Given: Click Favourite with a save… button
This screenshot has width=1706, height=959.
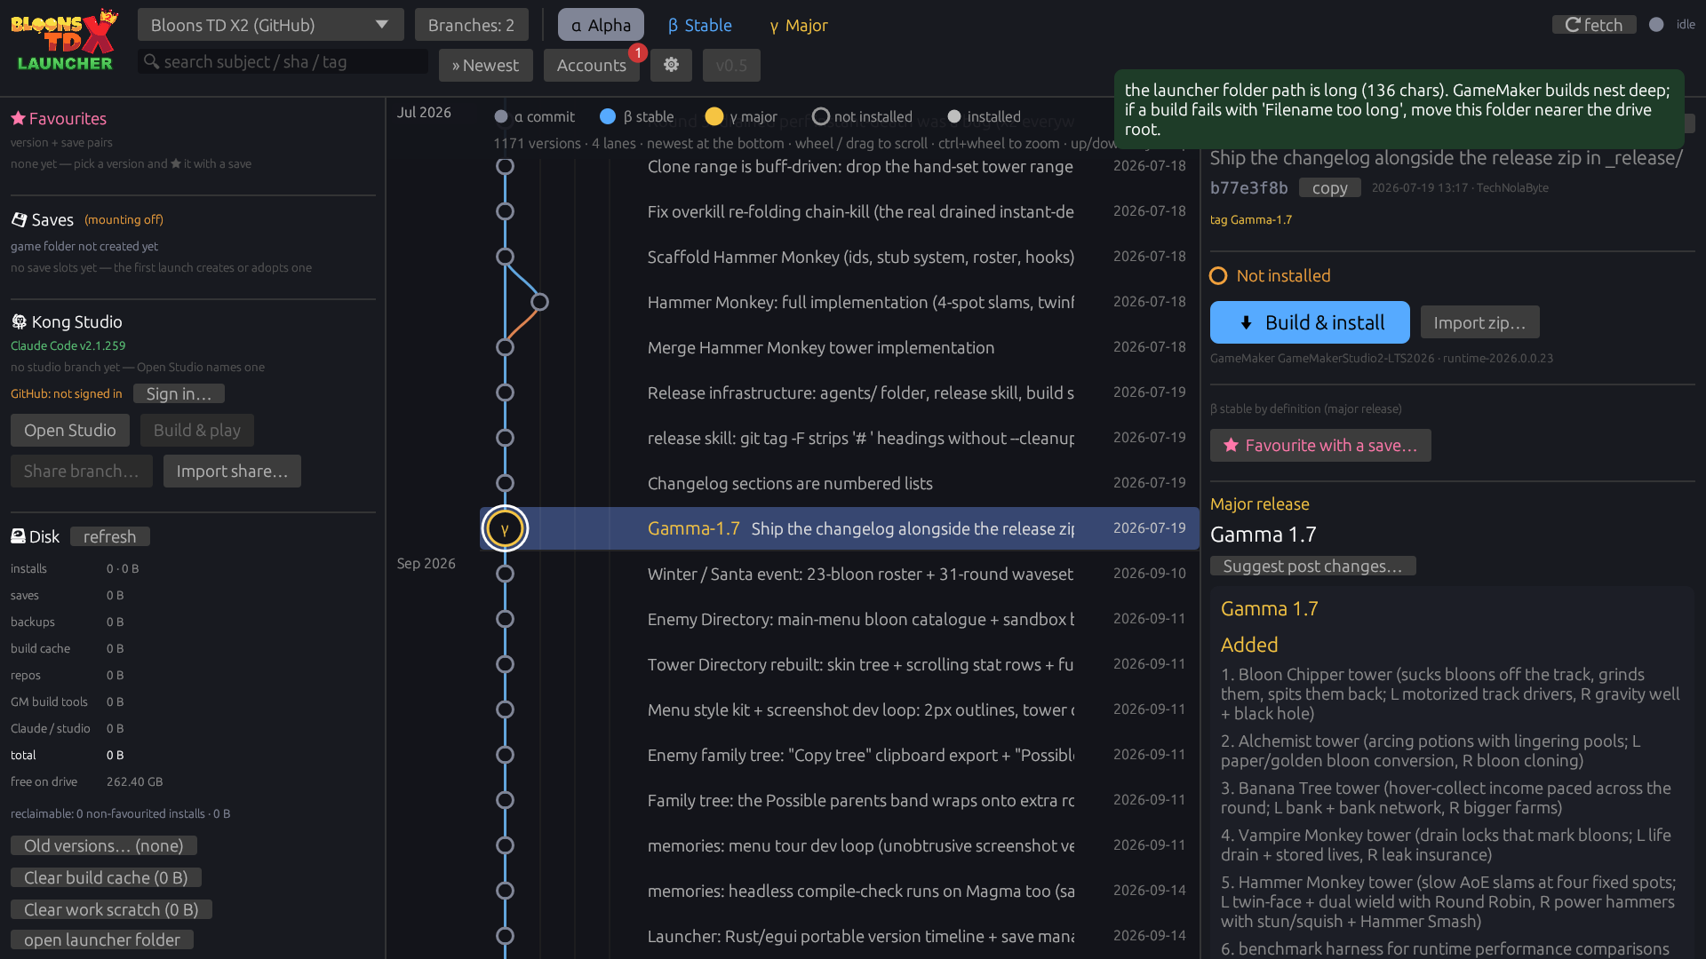Looking at the screenshot, I should (1320, 446).
